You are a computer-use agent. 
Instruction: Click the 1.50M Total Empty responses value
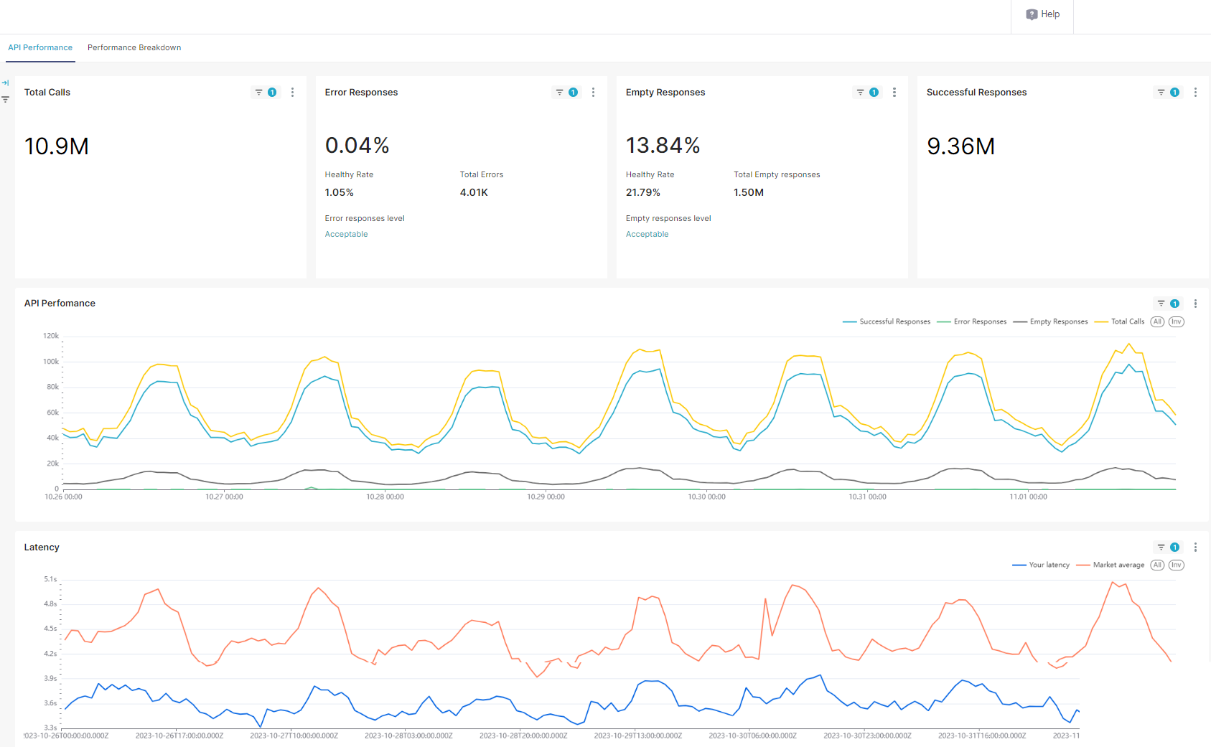(749, 192)
